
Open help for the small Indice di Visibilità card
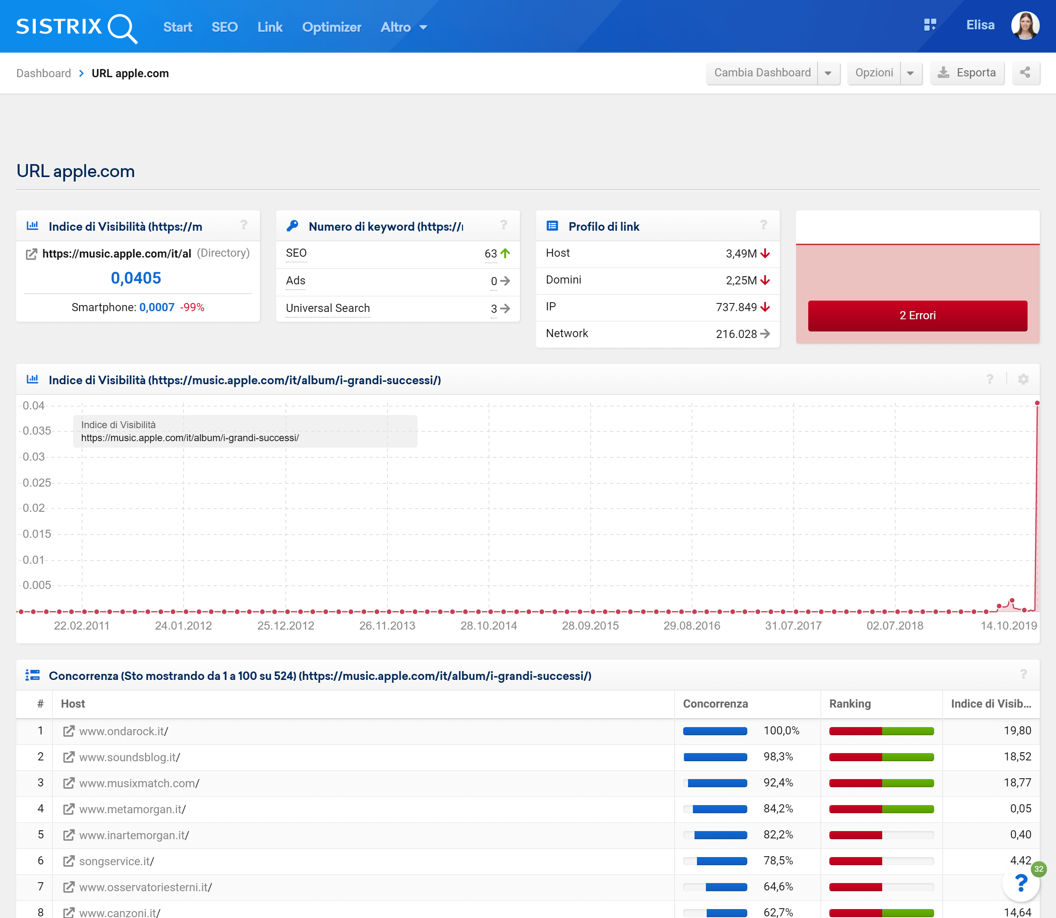tap(244, 225)
